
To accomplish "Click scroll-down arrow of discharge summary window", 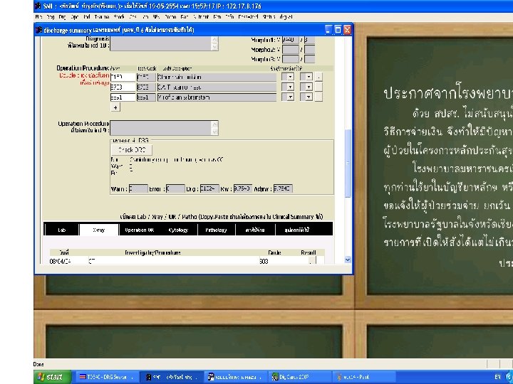I will [x=348, y=260].
